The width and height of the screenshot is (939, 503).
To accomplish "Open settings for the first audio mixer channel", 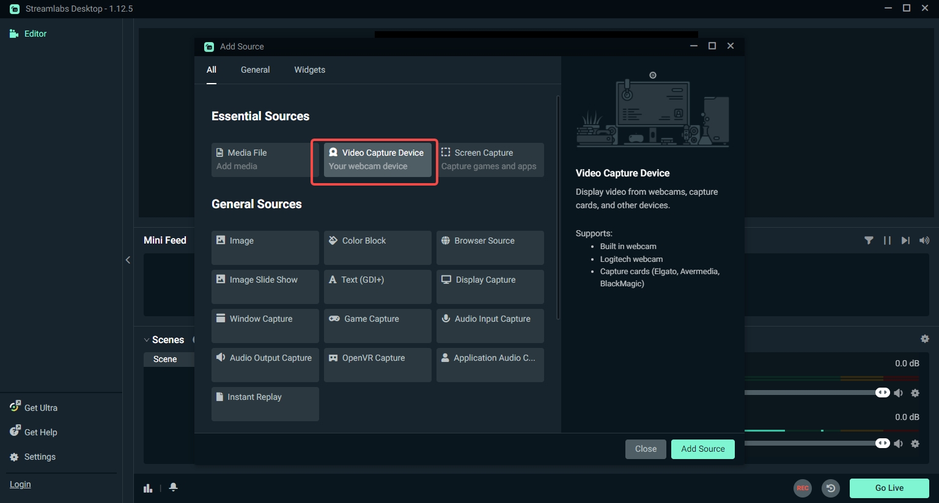I will tap(915, 393).
